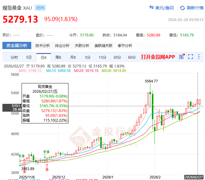Click the 现货黄金 XAU title
The height and width of the screenshot is (180, 205).
click(17, 8)
